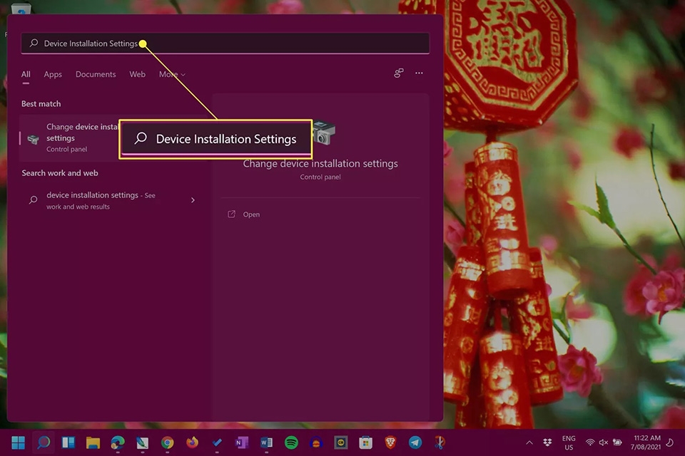
Task: Open OneNote from the taskbar
Action: point(239,442)
